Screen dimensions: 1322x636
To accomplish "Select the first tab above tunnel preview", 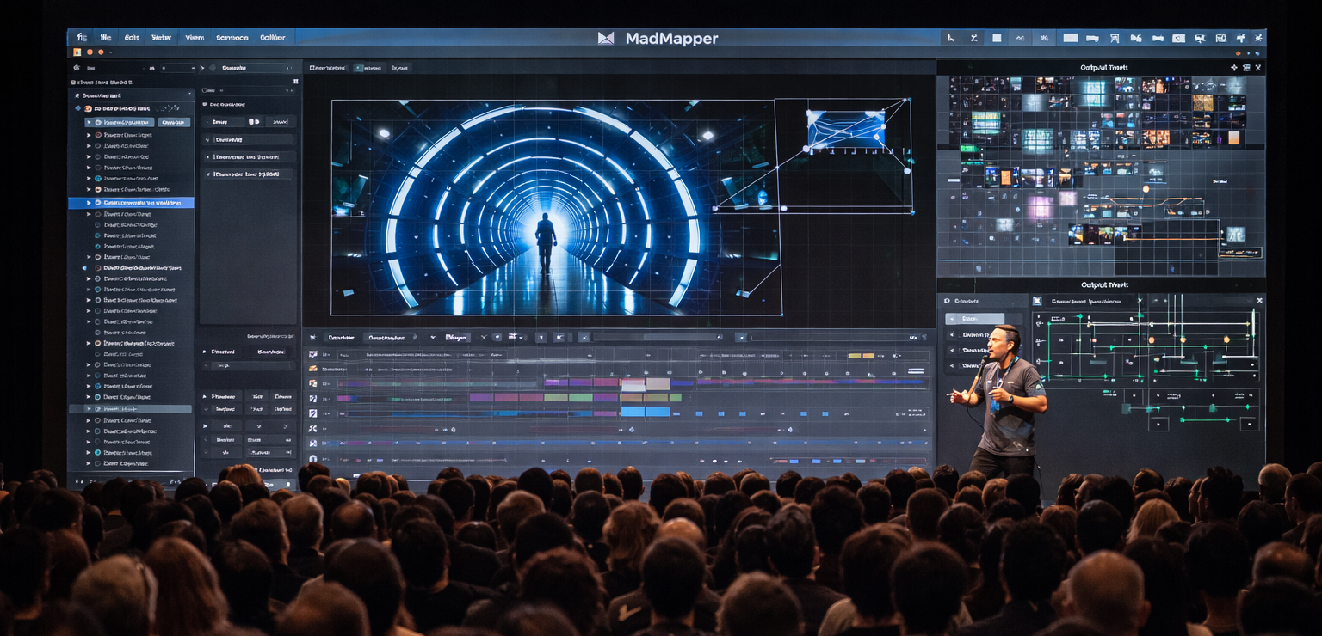I will tap(327, 67).
